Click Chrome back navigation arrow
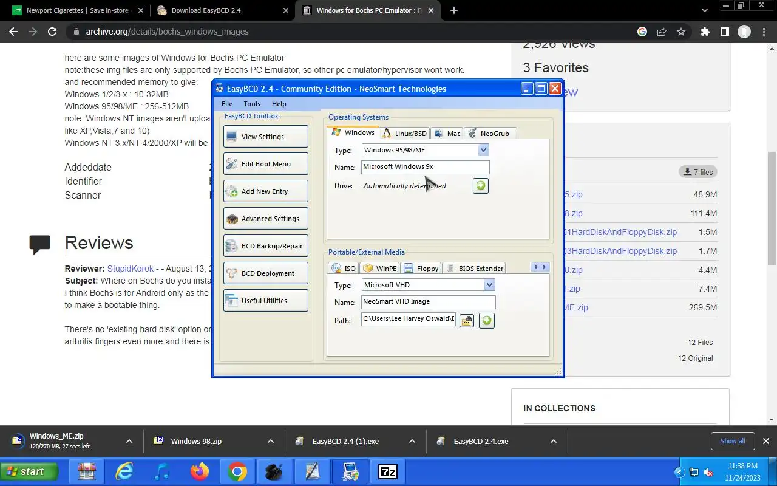The width and height of the screenshot is (777, 486). tap(13, 32)
